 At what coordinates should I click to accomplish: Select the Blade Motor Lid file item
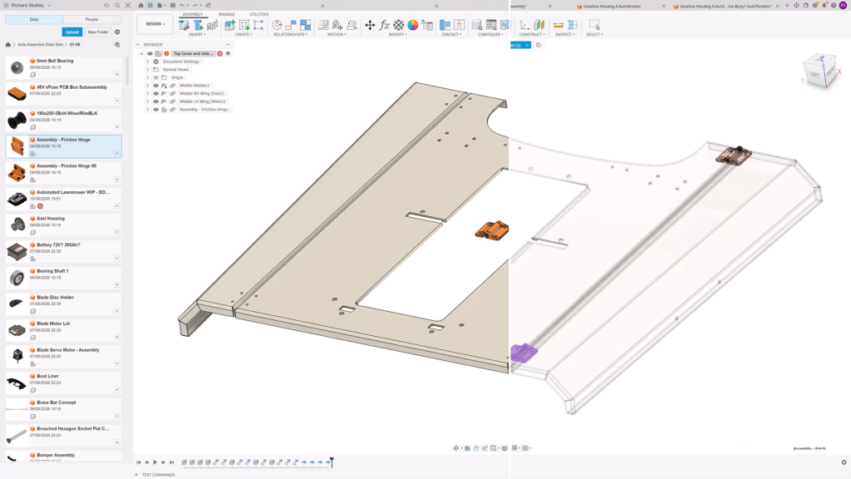[x=63, y=330]
